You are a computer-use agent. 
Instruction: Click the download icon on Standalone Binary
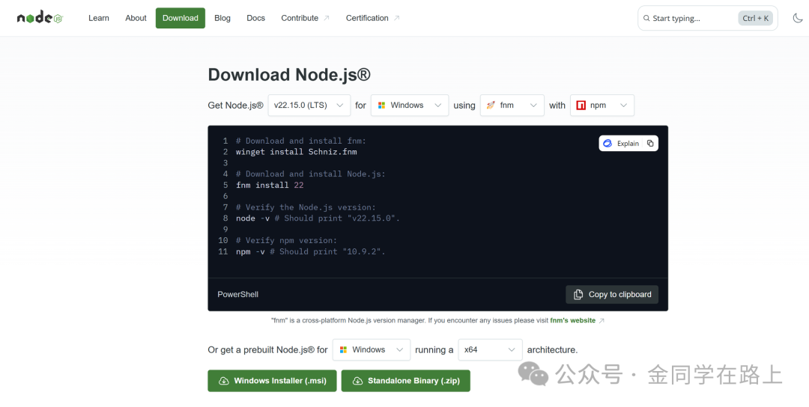(357, 381)
